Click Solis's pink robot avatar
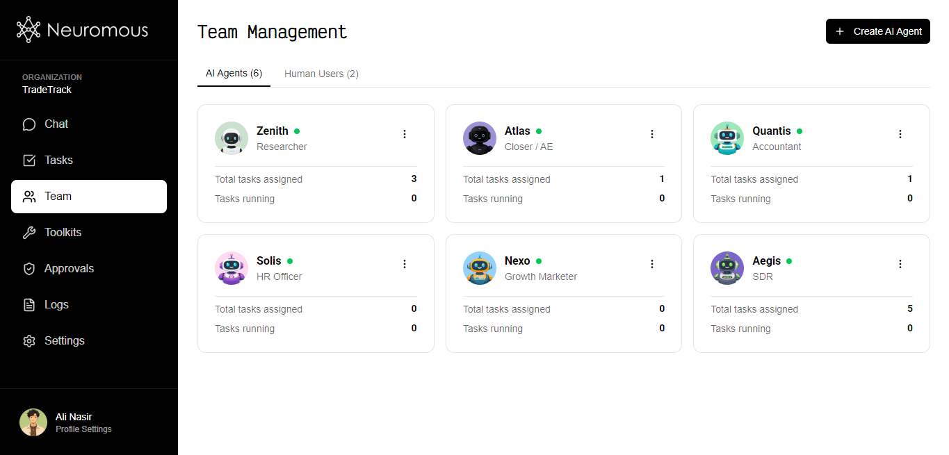Screen dimensions: 949x455 pos(232,268)
